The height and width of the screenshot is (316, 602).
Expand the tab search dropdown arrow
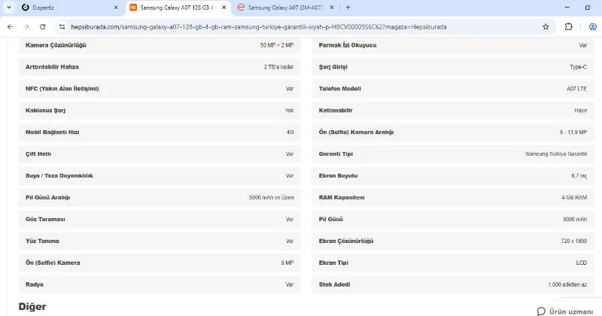[x=9, y=8]
